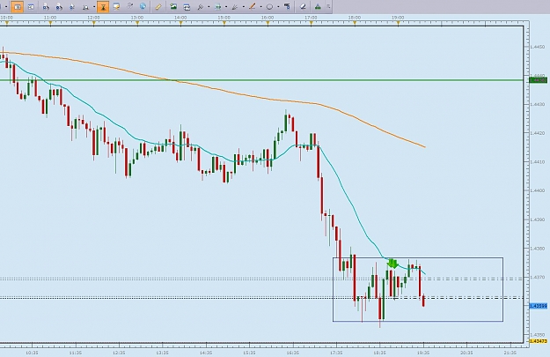Click the green grid toolbar icon
The image size is (550, 357).
pos(218,7)
